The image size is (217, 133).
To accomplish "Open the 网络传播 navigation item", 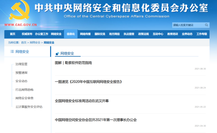I will [x=85, y=34].
